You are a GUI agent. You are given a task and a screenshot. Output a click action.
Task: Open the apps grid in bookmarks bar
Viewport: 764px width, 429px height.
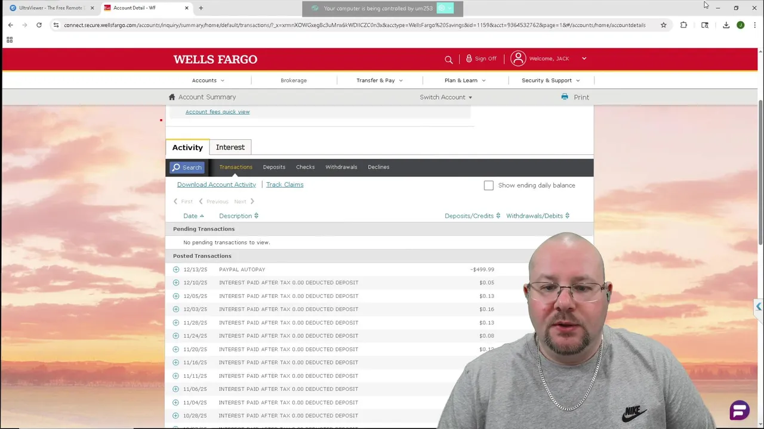click(x=10, y=40)
